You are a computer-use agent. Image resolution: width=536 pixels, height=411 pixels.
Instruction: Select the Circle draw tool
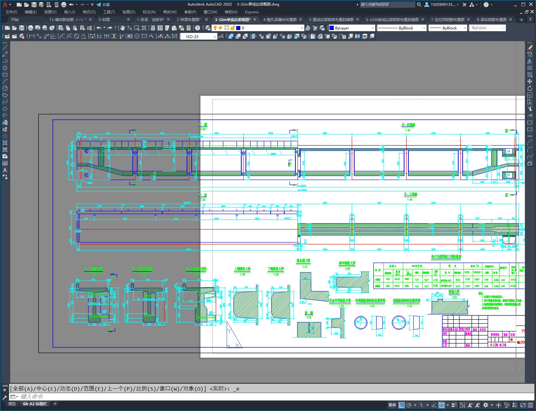tap(5, 88)
